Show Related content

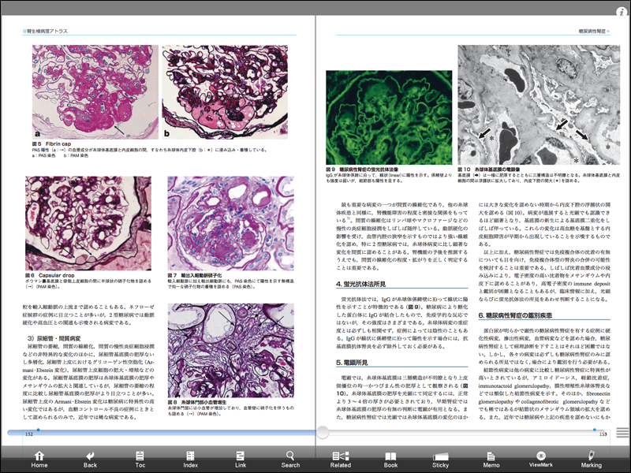click(x=341, y=457)
